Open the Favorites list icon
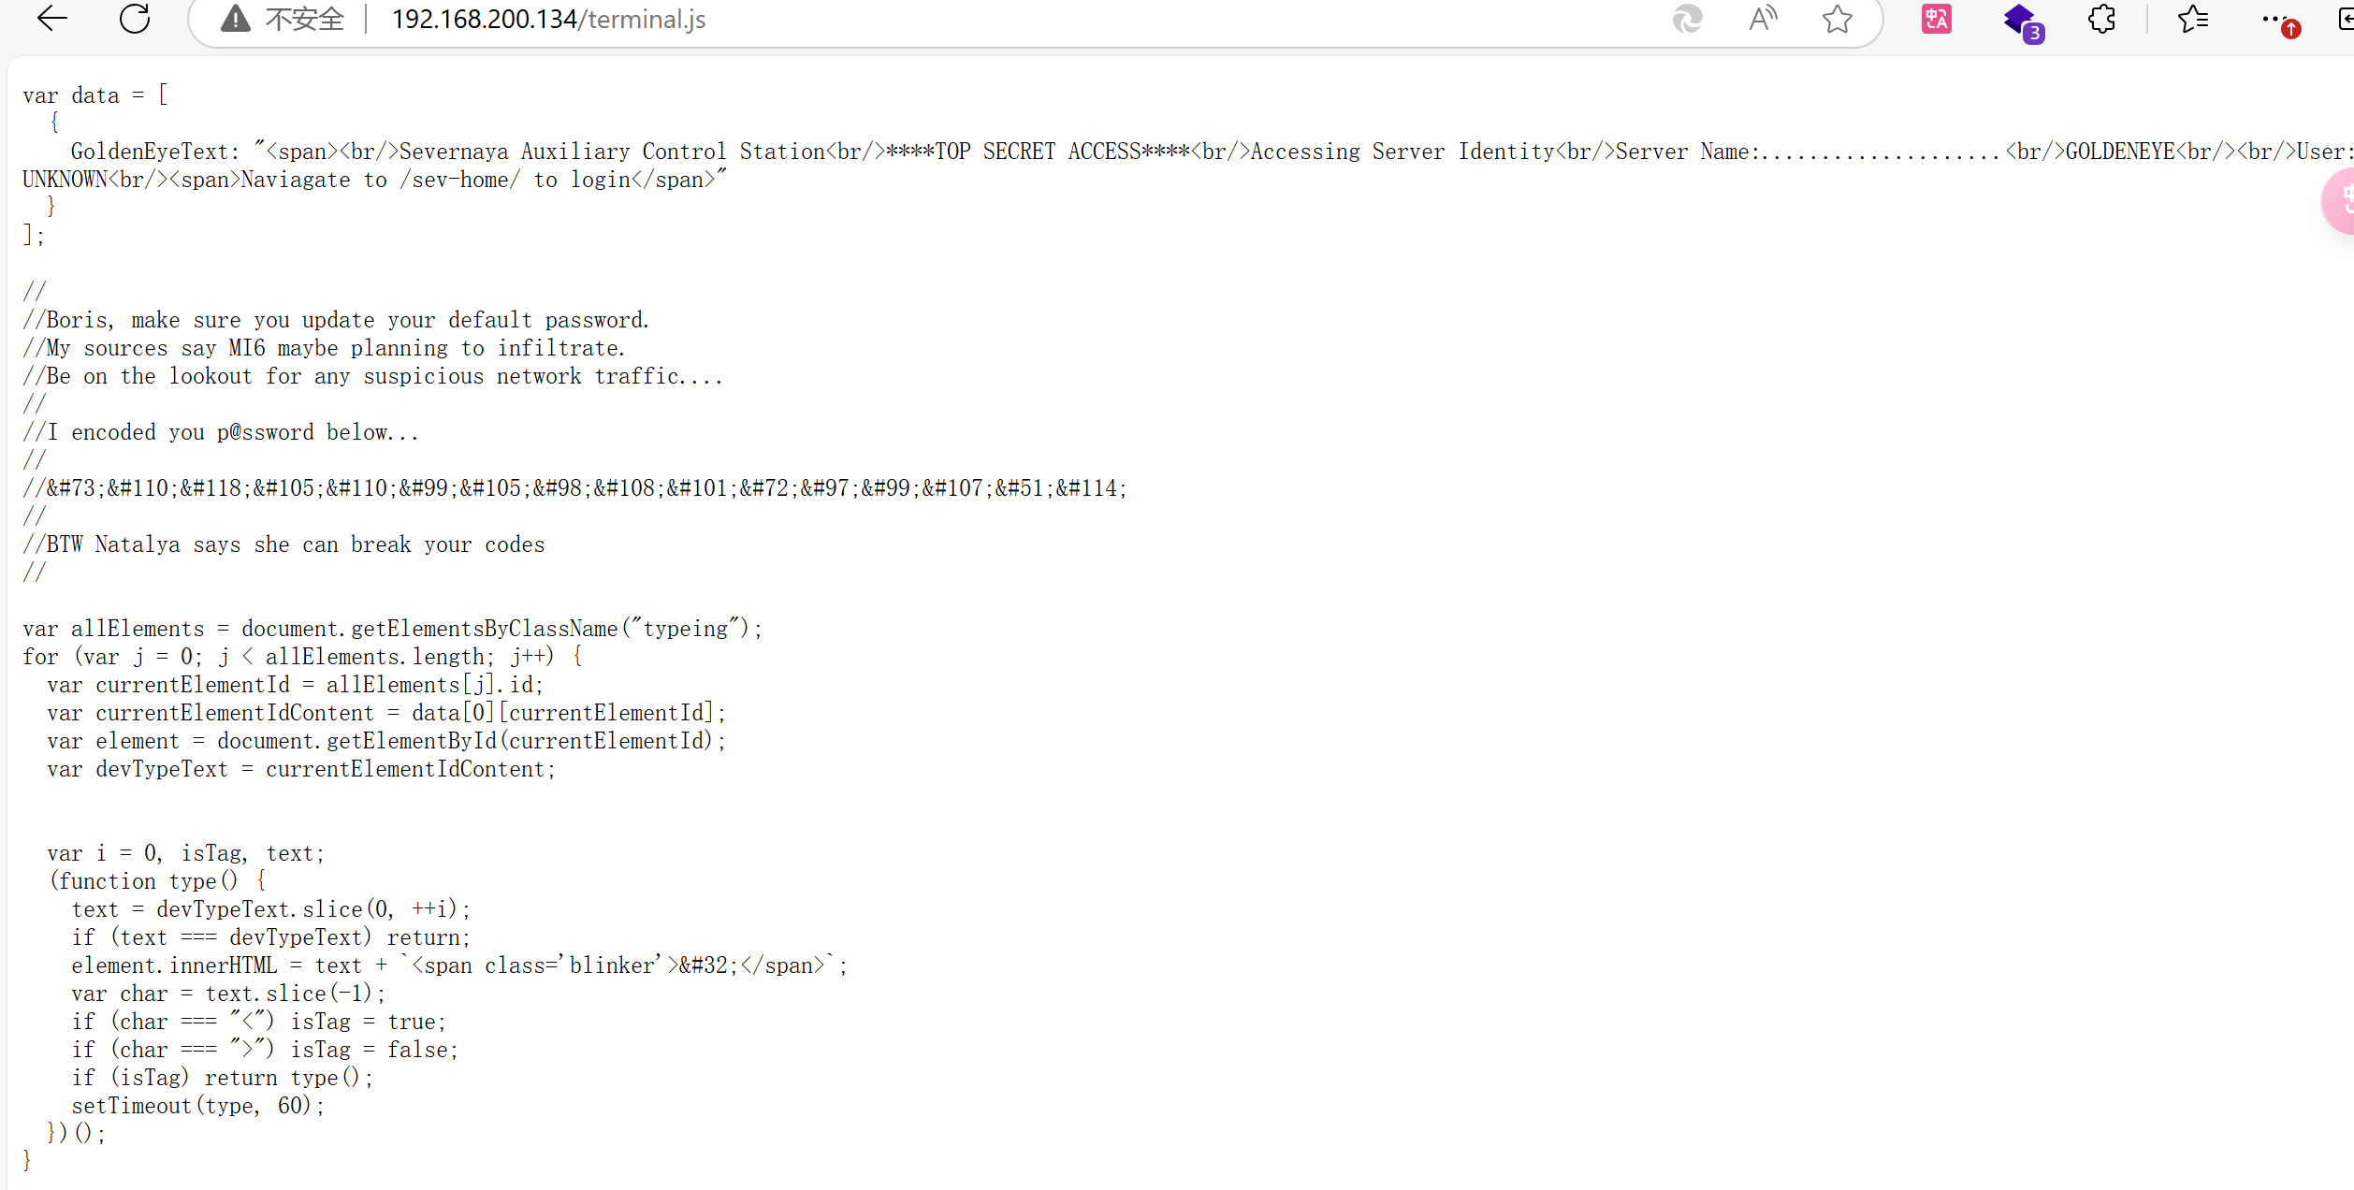The height and width of the screenshot is (1190, 2354). 2193,19
